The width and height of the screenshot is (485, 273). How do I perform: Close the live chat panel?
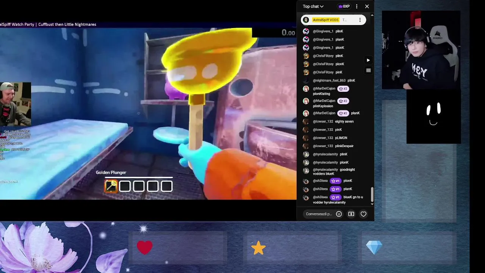tap(367, 6)
